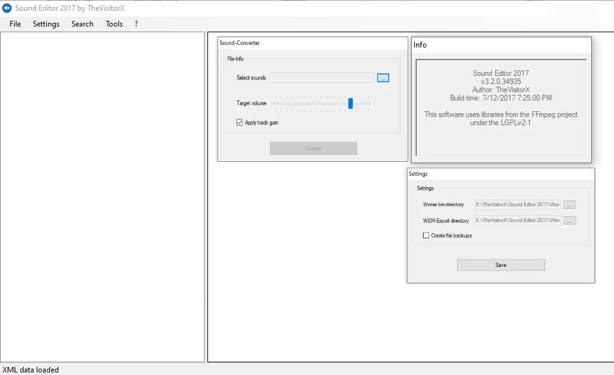
Task: Enable Create file backups
Action: click(x=426, y=236)
